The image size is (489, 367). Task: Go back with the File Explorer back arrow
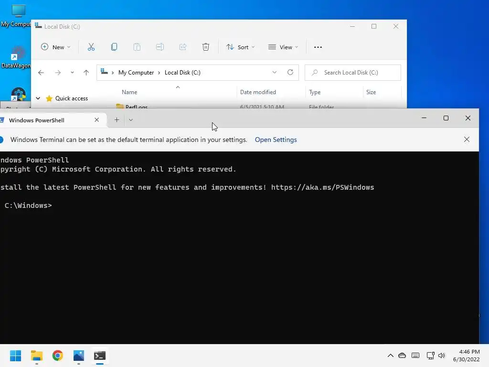pos(41,73)
